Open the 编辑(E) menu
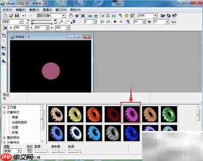Screen dimensions: 203x161 (21, 10)
